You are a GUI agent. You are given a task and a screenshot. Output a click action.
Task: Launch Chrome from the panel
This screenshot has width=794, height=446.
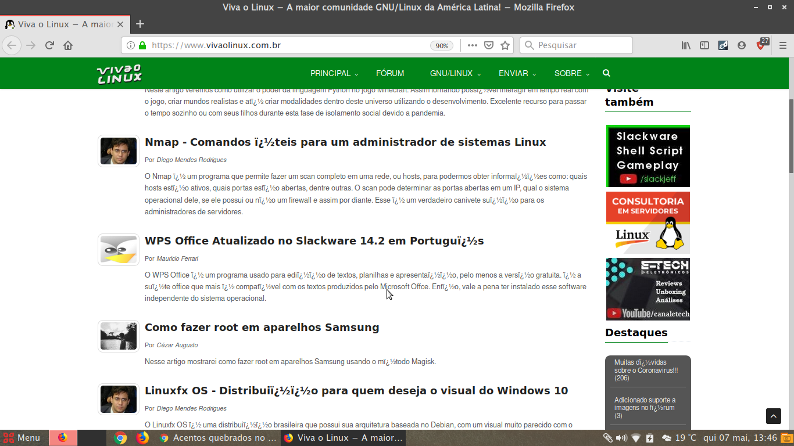click(120, 438)
